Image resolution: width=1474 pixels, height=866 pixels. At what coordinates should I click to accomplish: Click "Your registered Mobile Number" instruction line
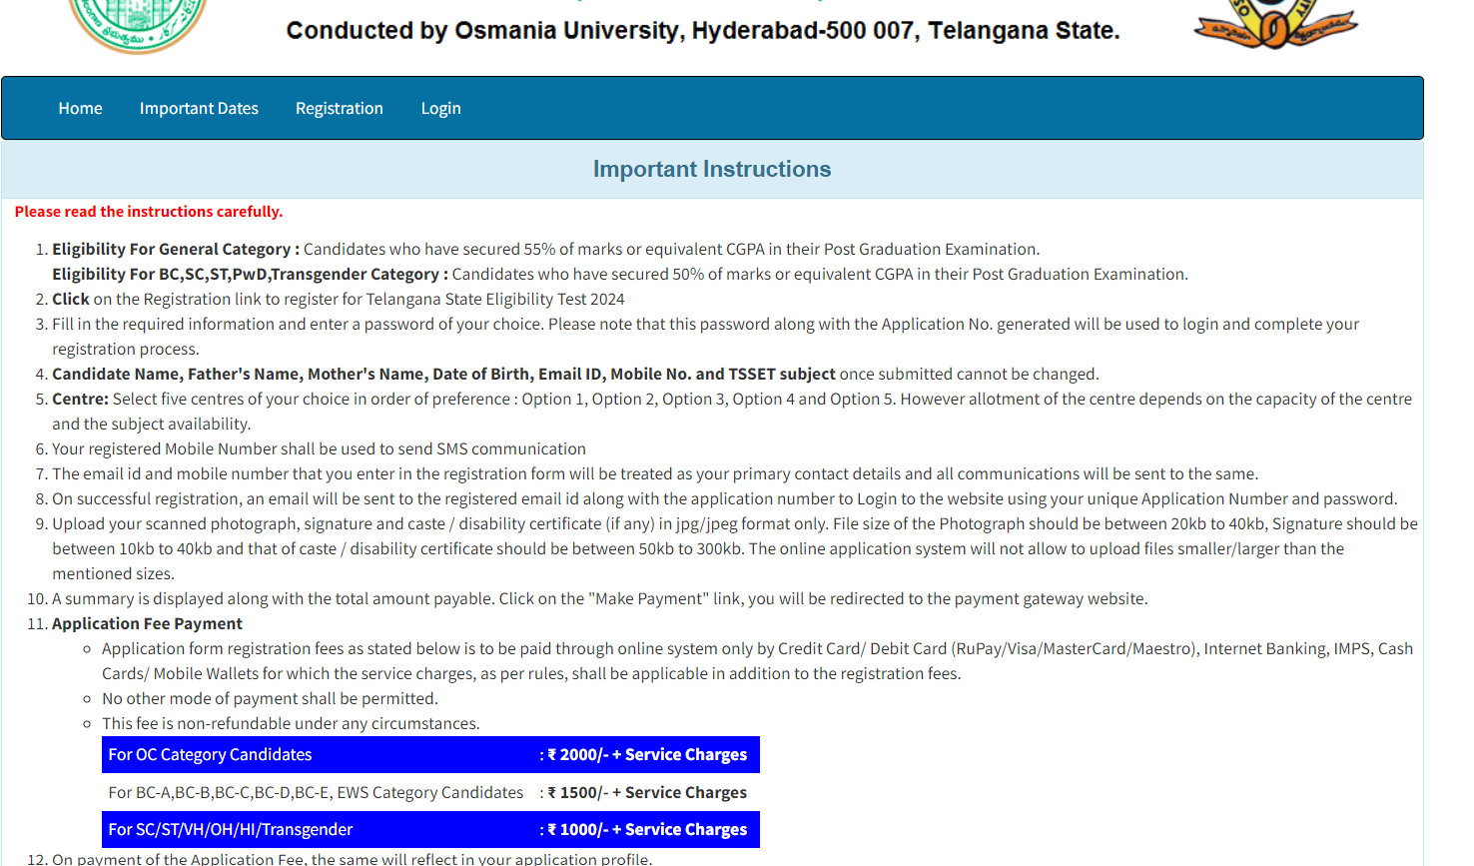click(319, 448)
